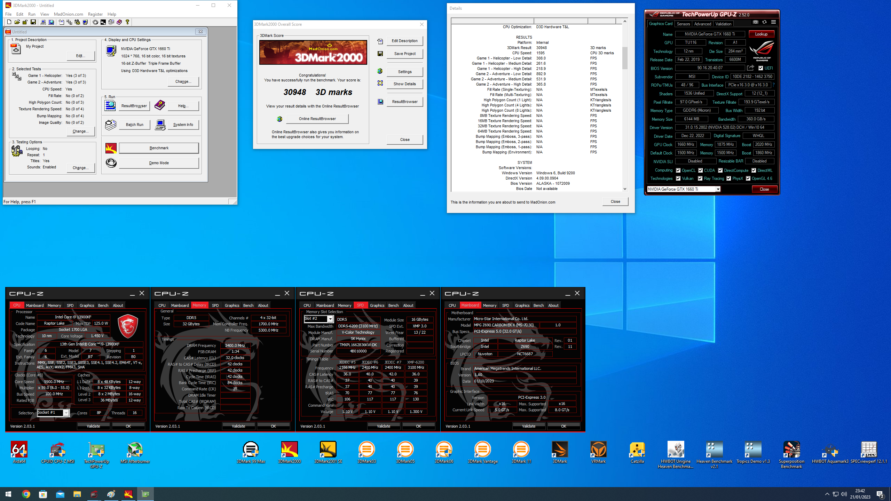
Task: Open MSI Afterburner desktop shortcut
Action: (135, 452)
